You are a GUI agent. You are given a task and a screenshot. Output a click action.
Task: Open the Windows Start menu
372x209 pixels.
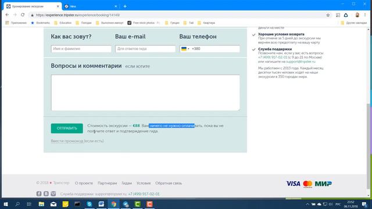(5, 204)
